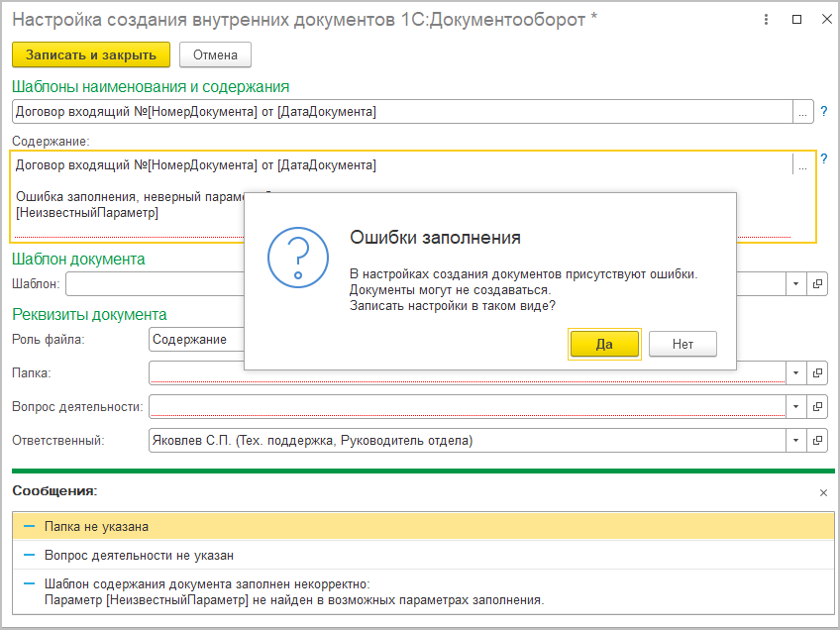Select the message 'Вопрос деятельности не указан'
This screenshot has width=840, height=630.
click(x=423, y=555)
